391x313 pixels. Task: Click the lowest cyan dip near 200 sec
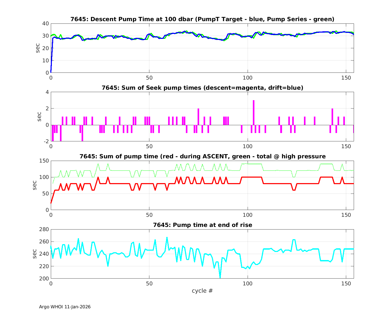click(220, 277)
